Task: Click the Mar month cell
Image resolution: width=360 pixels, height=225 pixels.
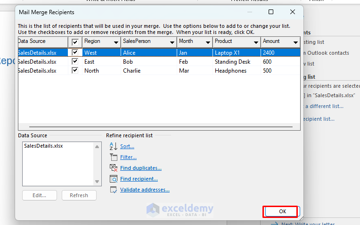Action: 195,71
